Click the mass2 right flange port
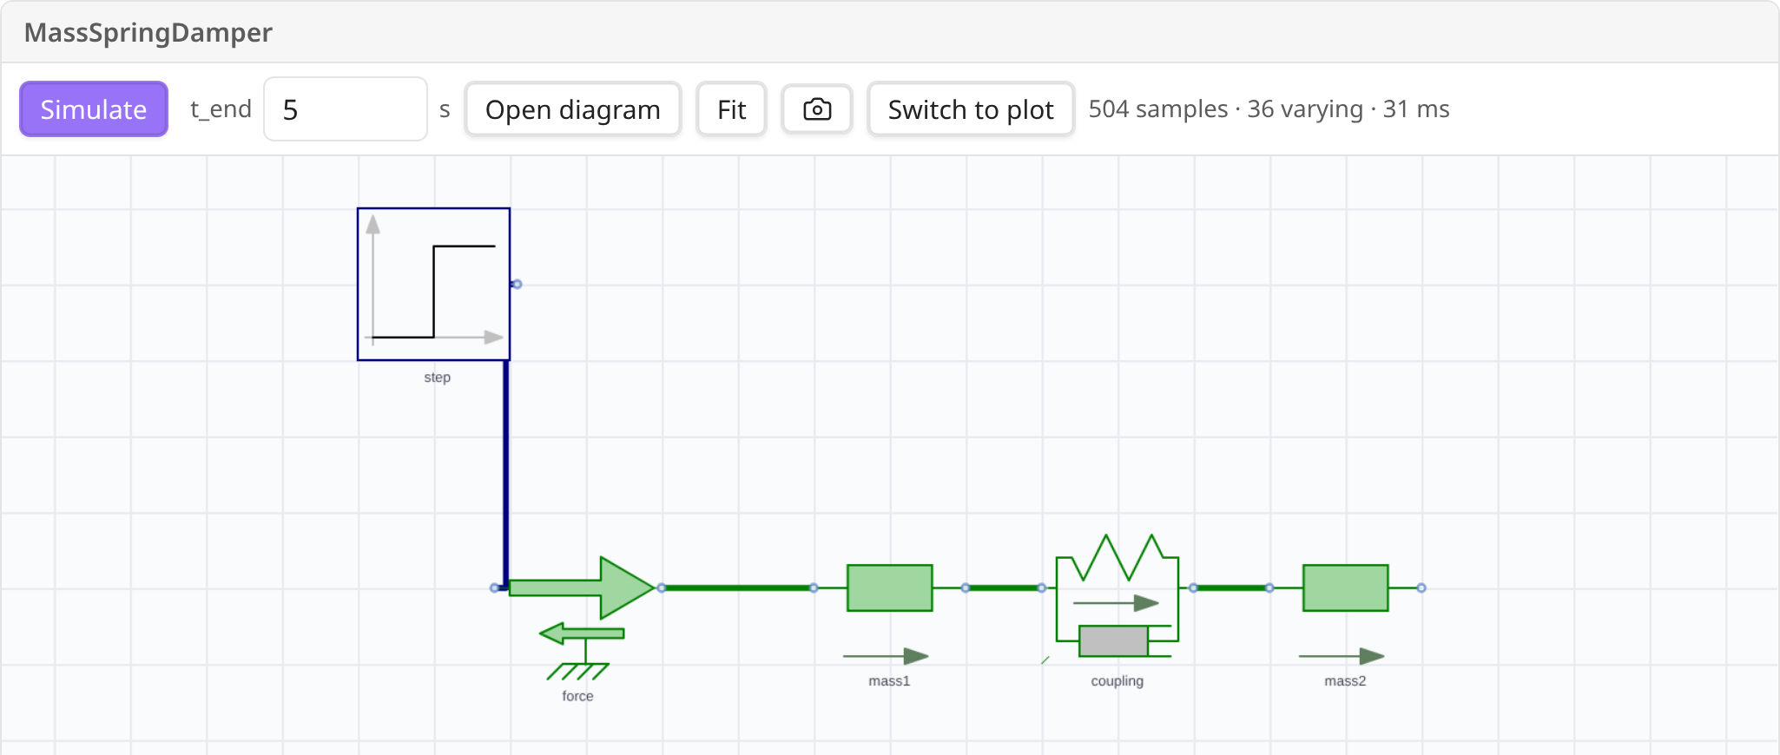The image size is (1780, 755). pyautogui.click(x=1421, y=588)
